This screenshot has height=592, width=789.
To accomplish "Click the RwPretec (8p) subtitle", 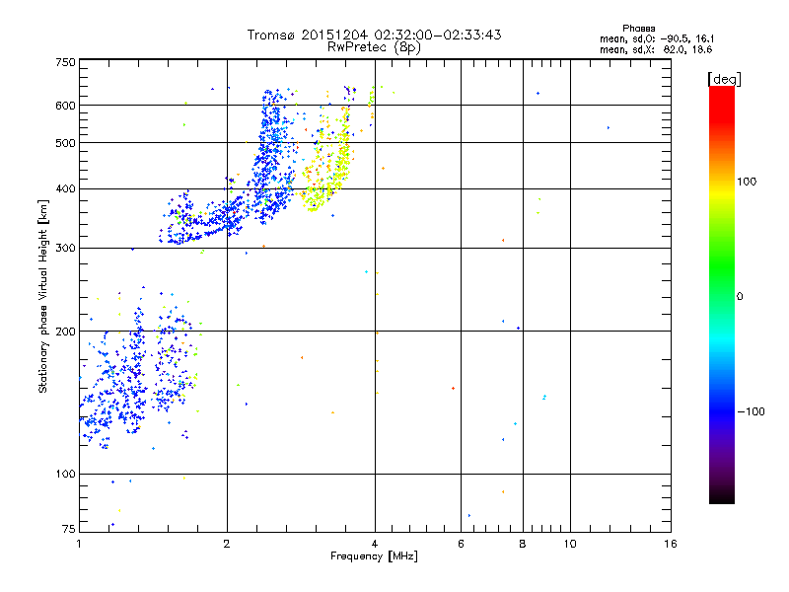I will (374, 47).
